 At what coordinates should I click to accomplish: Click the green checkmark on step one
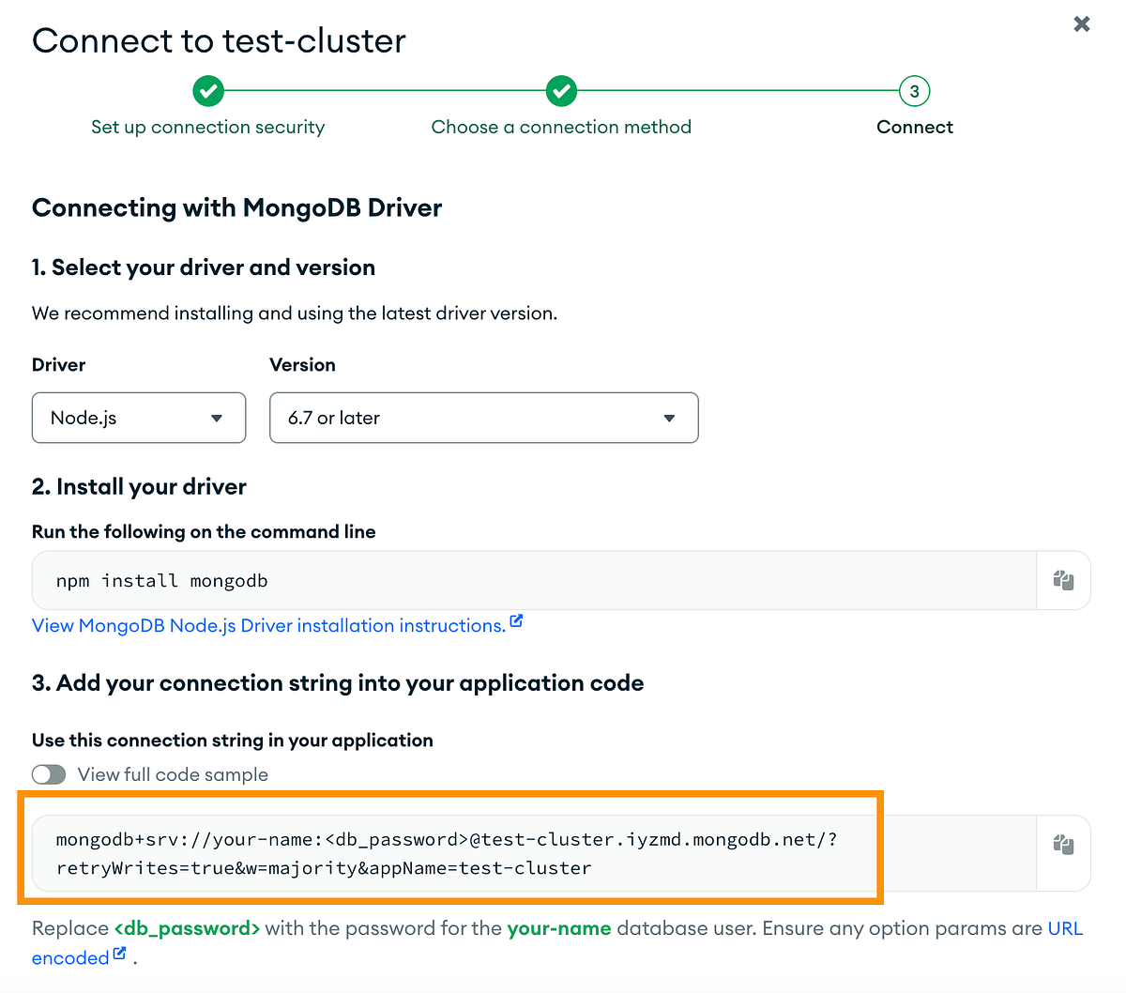tap(208, 91)
